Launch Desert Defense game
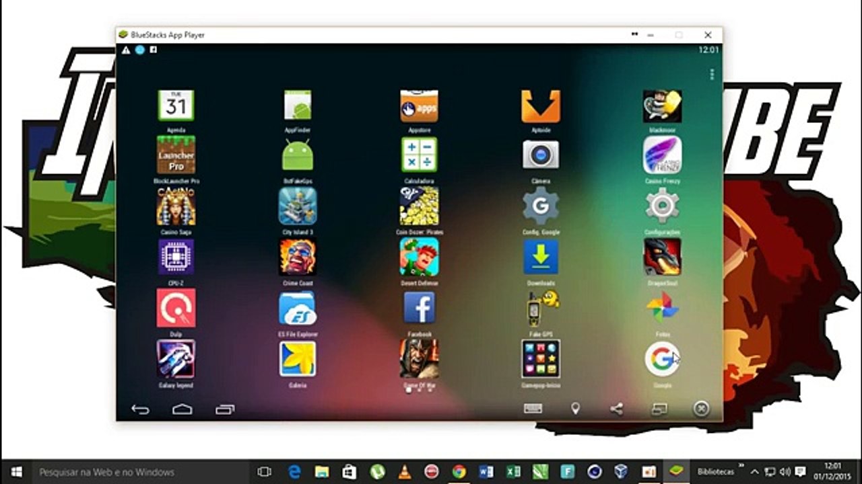The height and width of the screenshot is (484, 862). 419,257
